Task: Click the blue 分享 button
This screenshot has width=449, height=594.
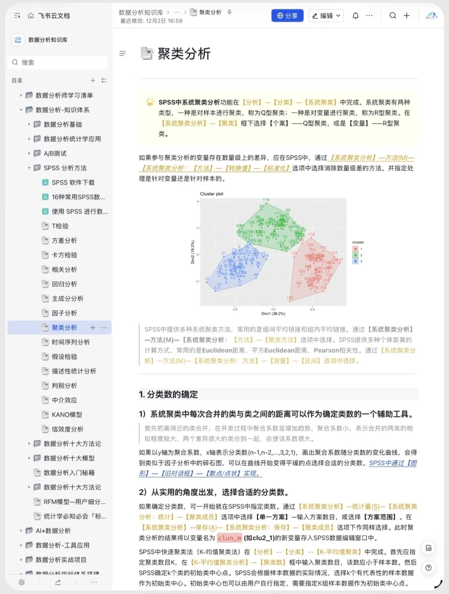Action: coord(287,15)
